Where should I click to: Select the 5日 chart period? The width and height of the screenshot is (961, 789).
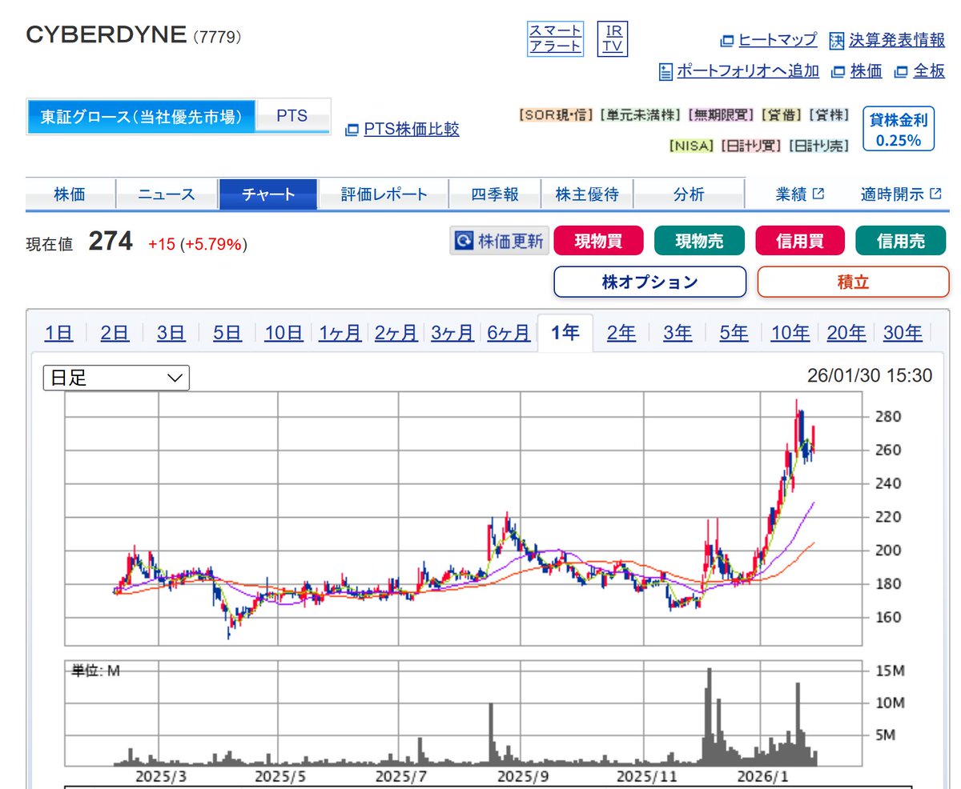tap(227, 333)
